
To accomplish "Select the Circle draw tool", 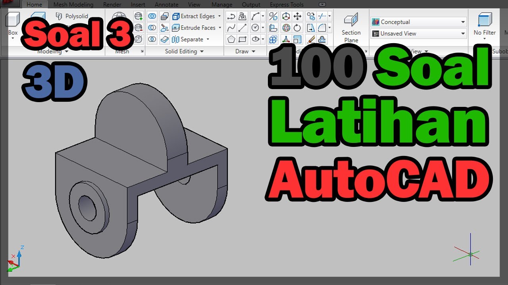I will [x=255, y=28].
